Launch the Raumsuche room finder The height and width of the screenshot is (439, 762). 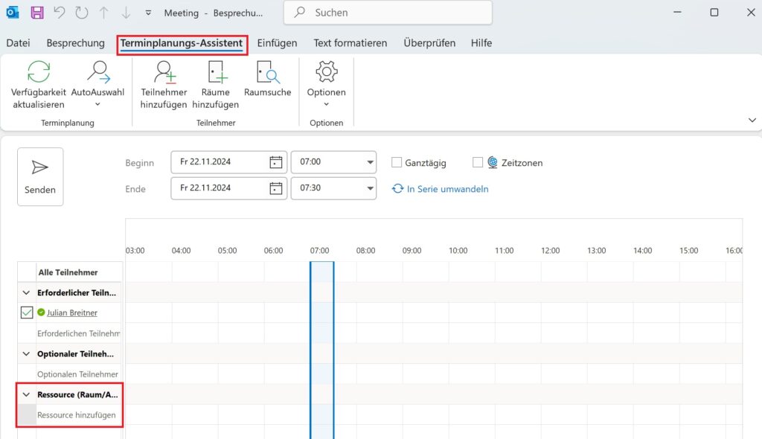[267, 79]
